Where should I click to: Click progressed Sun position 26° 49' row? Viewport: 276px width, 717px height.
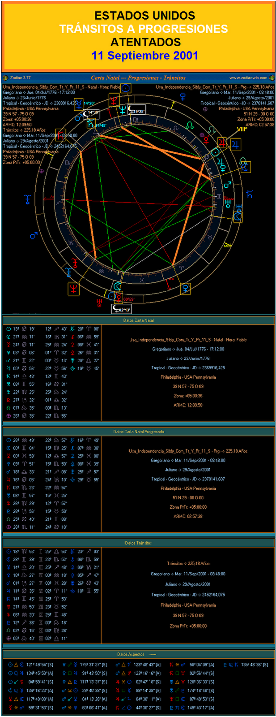[20, 440]
